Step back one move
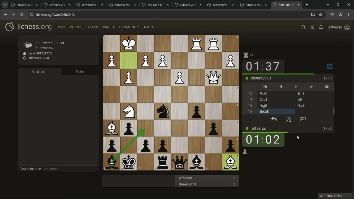Viewport: 354px width, 199px height. 281,87
